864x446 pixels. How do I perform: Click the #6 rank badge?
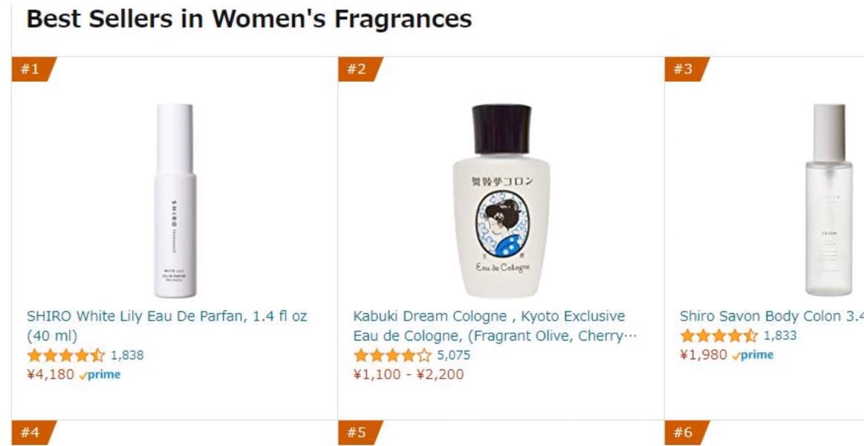(683, 432)
